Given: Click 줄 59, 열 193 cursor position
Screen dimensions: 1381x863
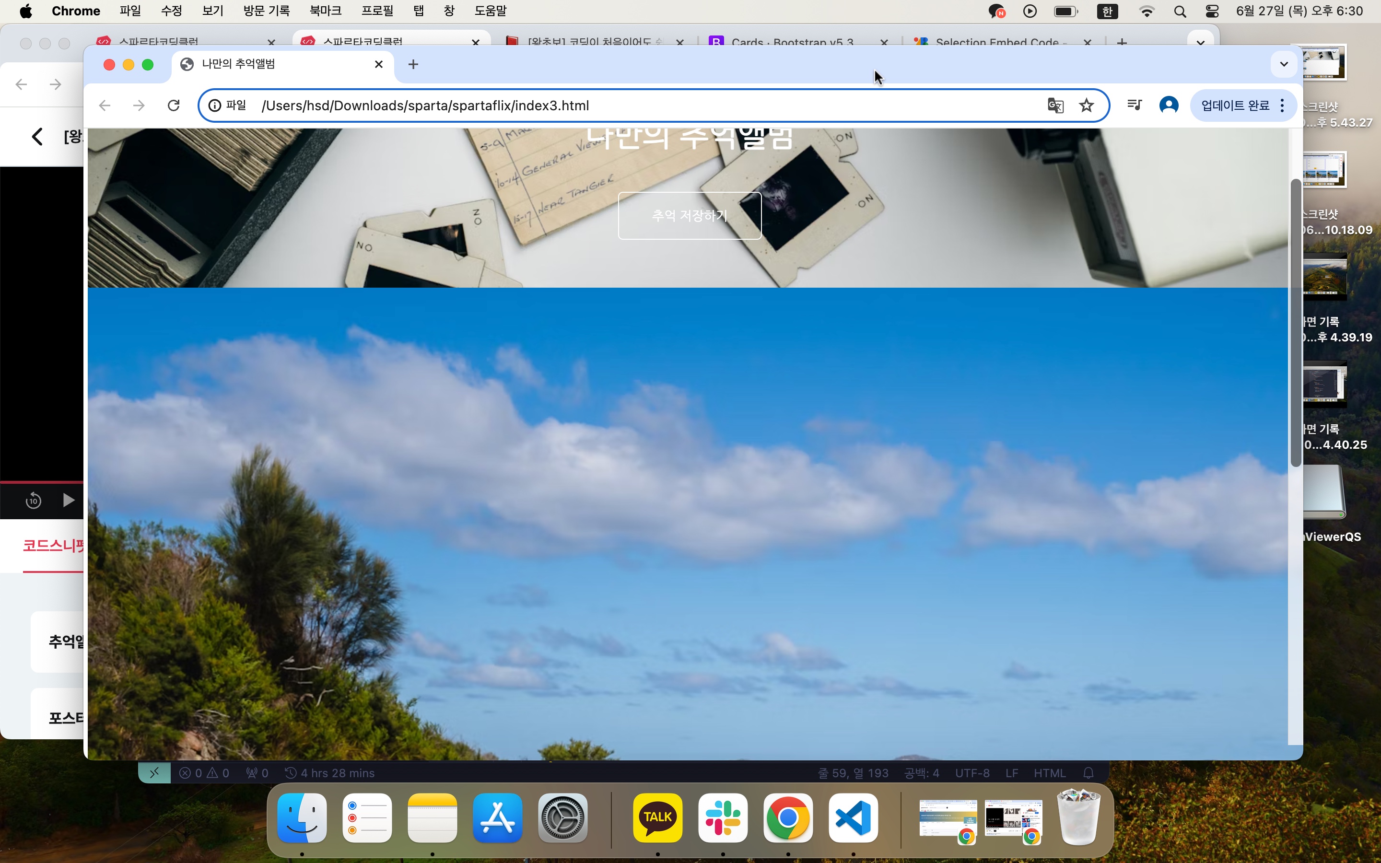Looking at the screenshot, I should point(853,773).
